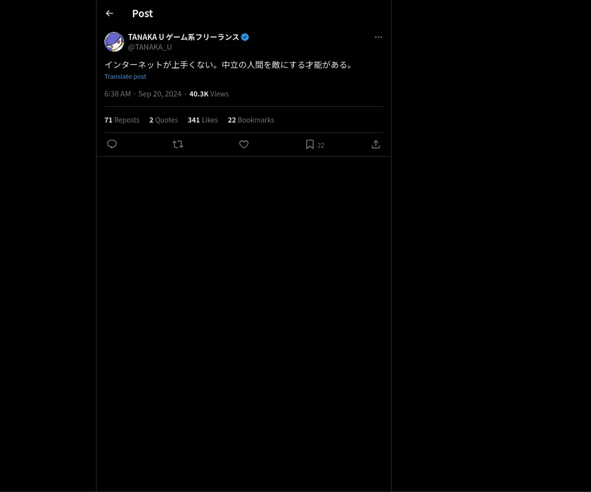The height and width of the screenshot is (492, 591).
Task: Click the Translate post link
Action: coord(125,76)
